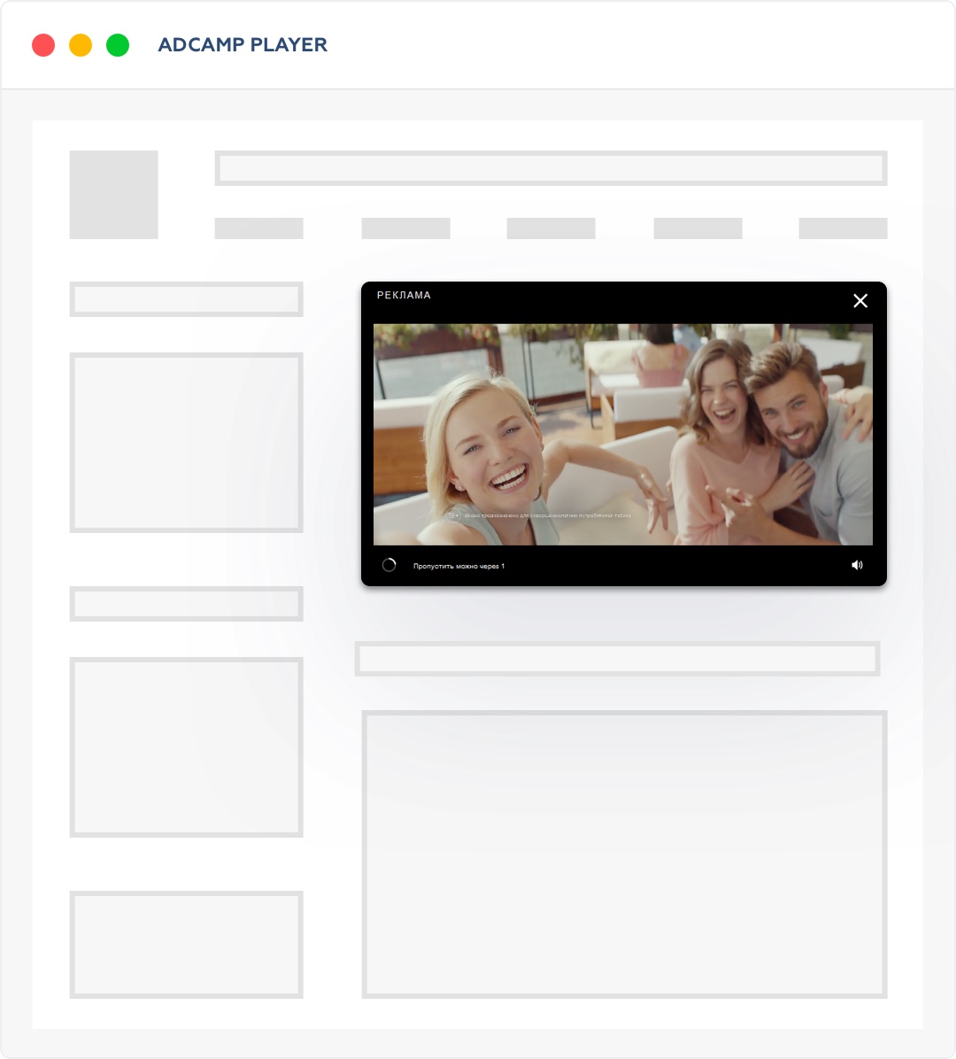This screenshot has width=956, height=1059.
Task: Click the red window control dot
Action: point(43,45)
